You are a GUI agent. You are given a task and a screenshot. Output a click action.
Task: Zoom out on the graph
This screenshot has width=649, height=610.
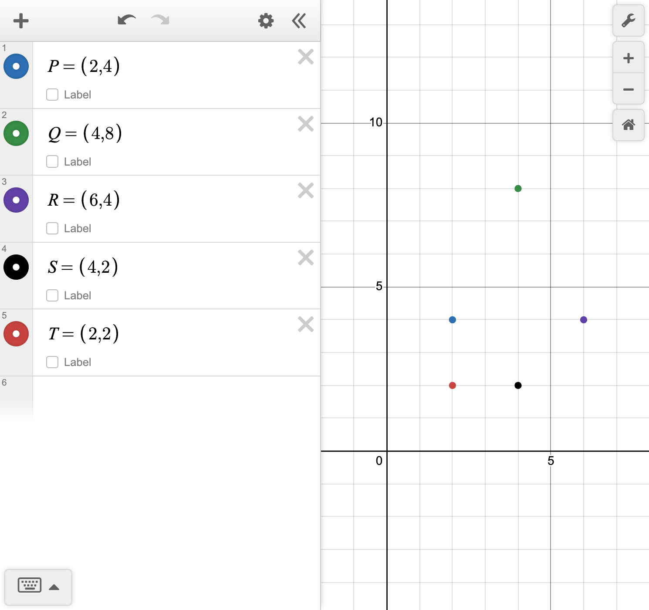[x=628, y=89]
